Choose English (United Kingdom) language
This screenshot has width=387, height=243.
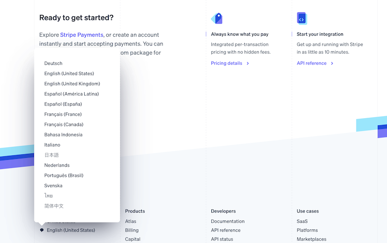pos(72,84)
